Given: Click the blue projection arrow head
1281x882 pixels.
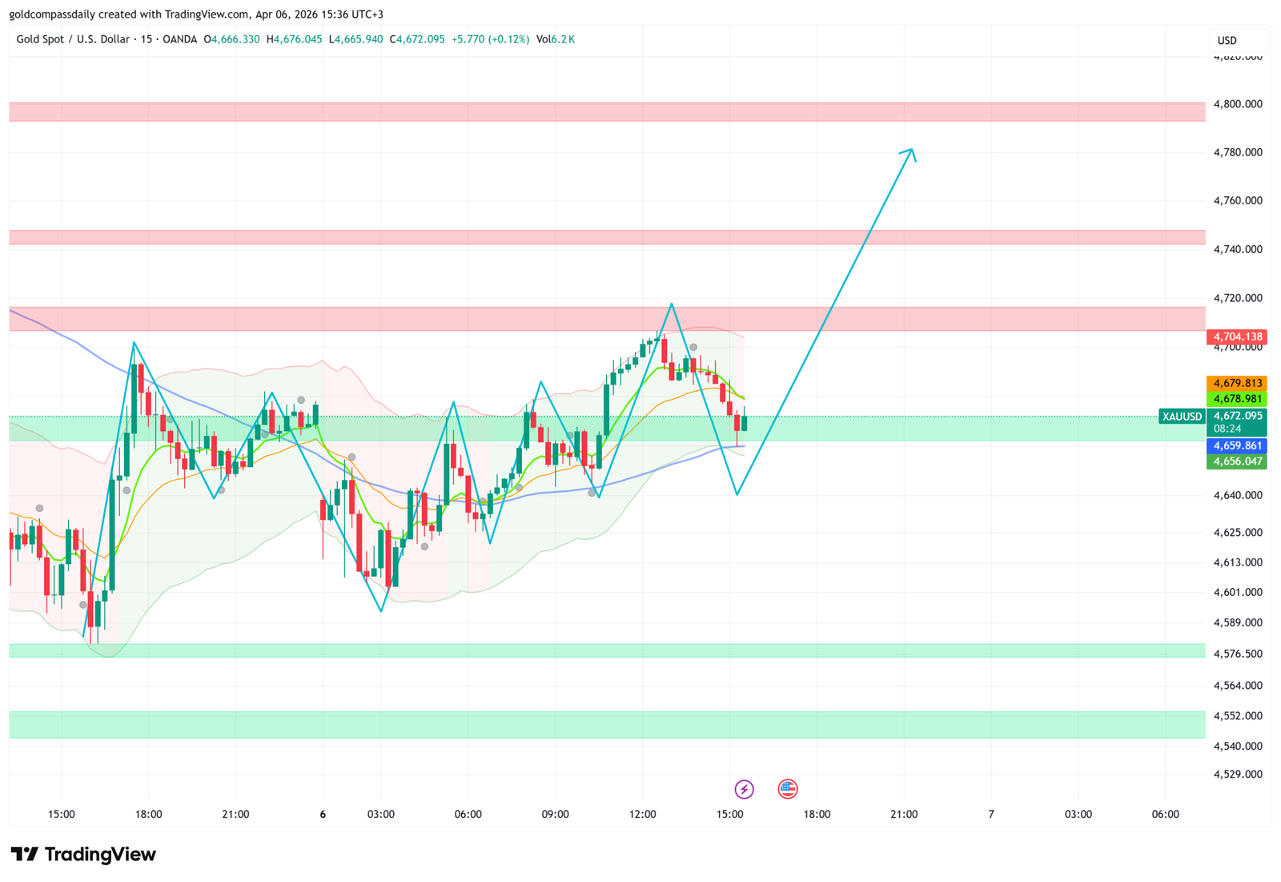Looking at the screenshot, I should (910, 152).
